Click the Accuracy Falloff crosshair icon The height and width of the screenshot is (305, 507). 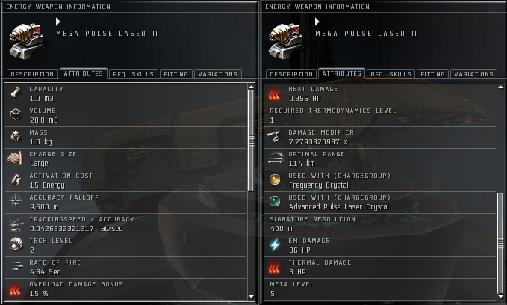(16, 201)
